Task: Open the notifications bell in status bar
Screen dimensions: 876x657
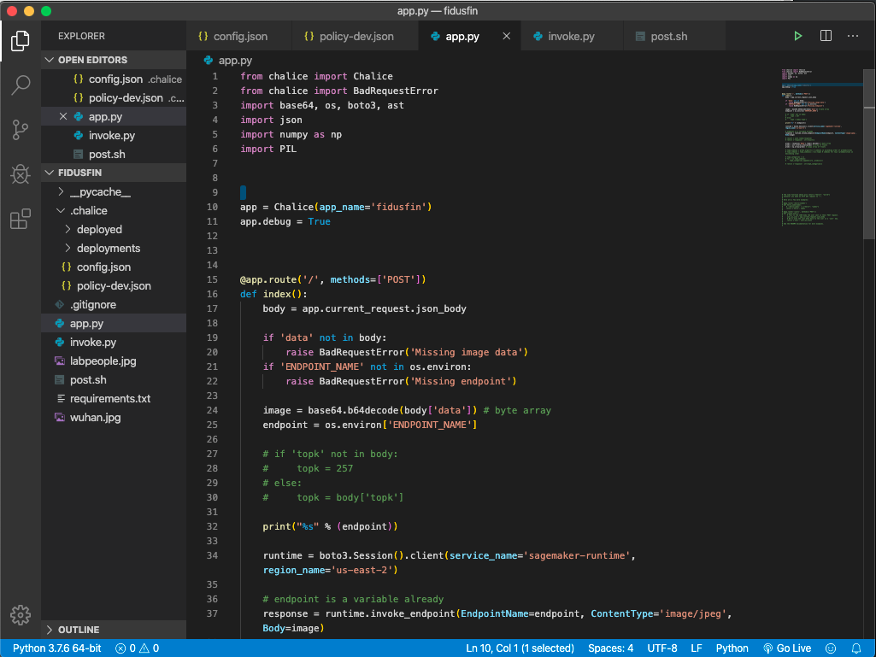Action: (x=856, y=648)
